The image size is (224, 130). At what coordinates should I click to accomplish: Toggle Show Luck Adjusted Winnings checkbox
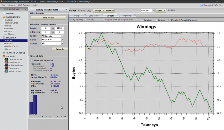[169, 20]
